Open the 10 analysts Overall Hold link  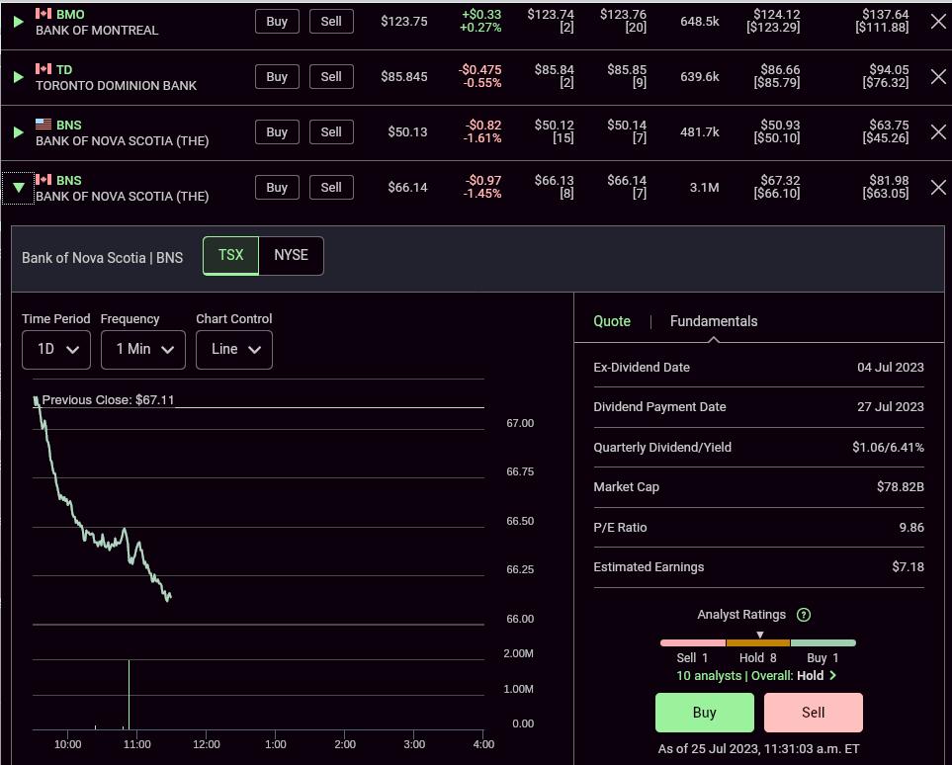[x=756, y=676]
